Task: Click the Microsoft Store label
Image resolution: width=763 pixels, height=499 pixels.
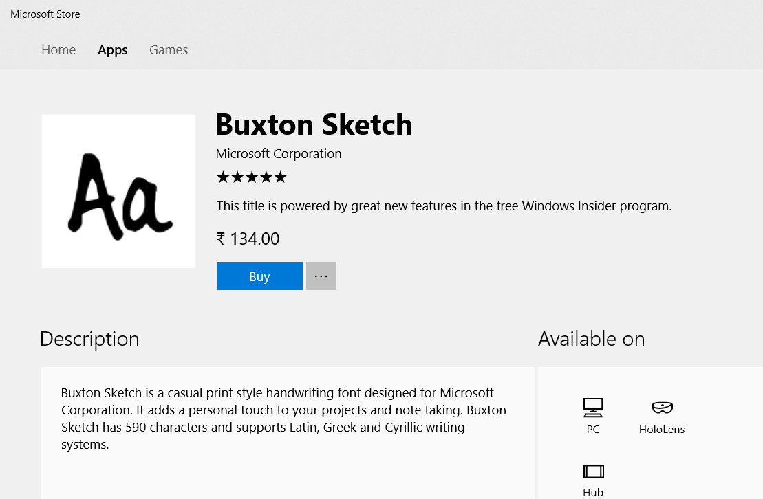Action: point(45,14)
